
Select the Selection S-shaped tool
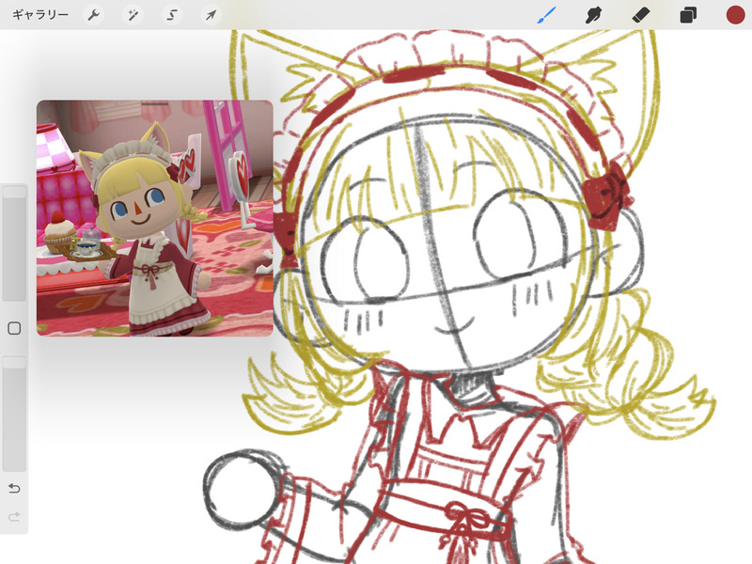(172, 15)
